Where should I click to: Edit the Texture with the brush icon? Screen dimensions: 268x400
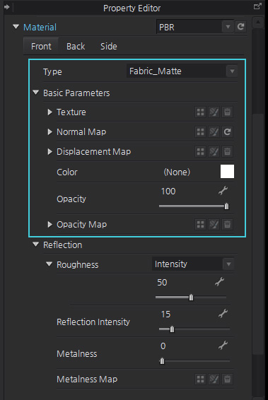click(214, 112)
